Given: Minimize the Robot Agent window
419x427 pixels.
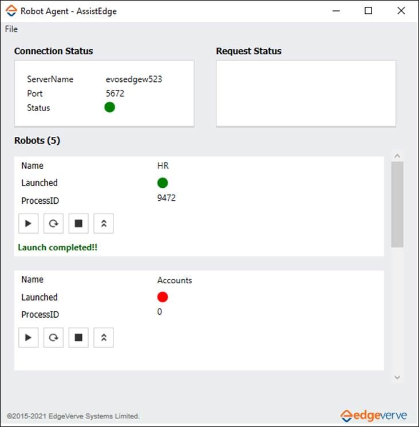Looking at the screenshot, I should [x=336, y=11].
